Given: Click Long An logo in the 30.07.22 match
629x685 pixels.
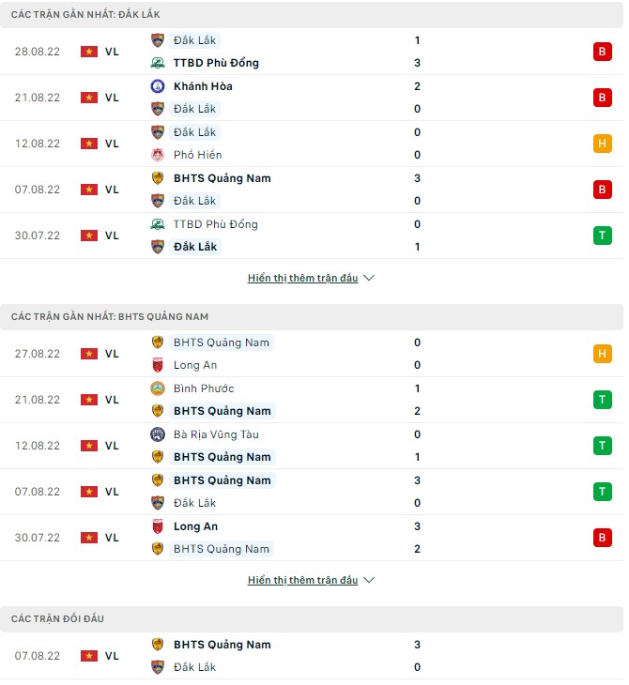Looking at the screenshot, I should coord(158,526).
